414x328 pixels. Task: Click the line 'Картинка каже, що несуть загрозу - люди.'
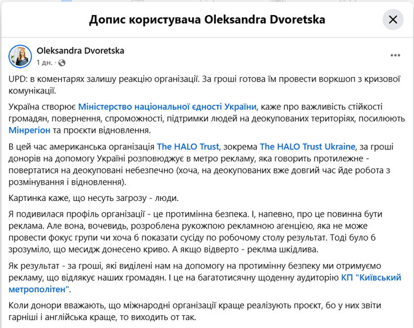[94, 198]
